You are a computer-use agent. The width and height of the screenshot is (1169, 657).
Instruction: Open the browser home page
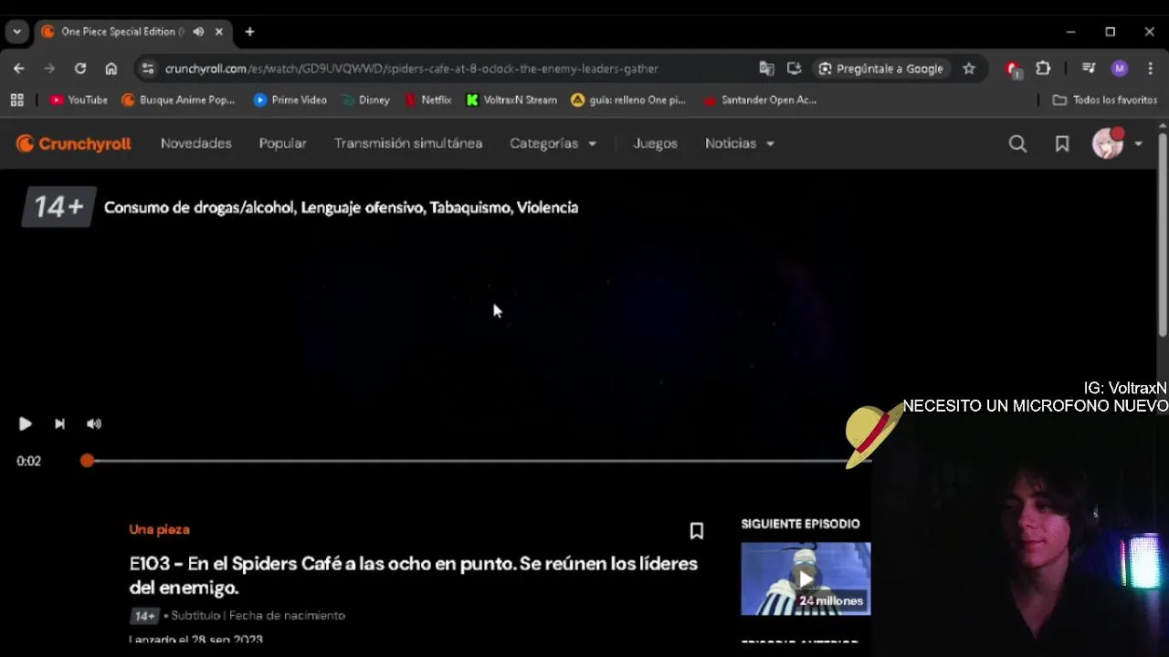coord(111,68)
